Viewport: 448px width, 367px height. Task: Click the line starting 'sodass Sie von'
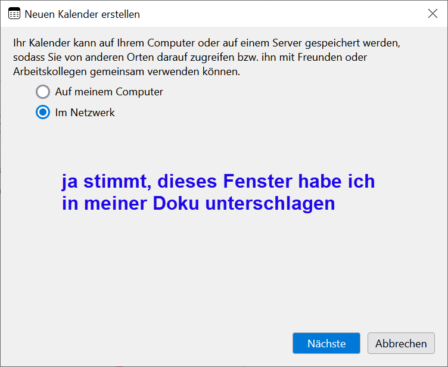190,57
